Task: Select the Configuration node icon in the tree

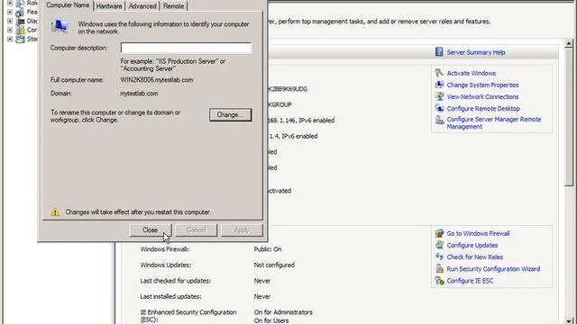Action: (20, 30)
